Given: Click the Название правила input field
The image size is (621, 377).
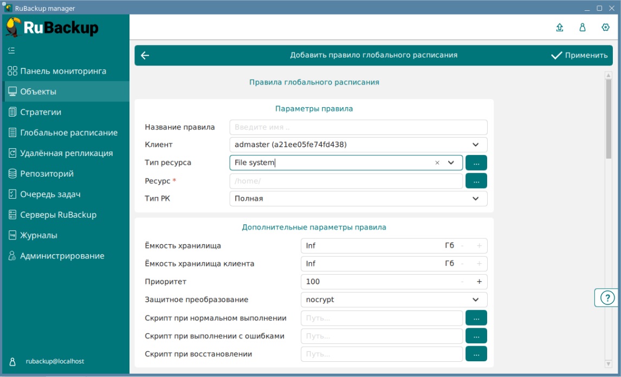Looking at the screenshot, I should [358, 127].
